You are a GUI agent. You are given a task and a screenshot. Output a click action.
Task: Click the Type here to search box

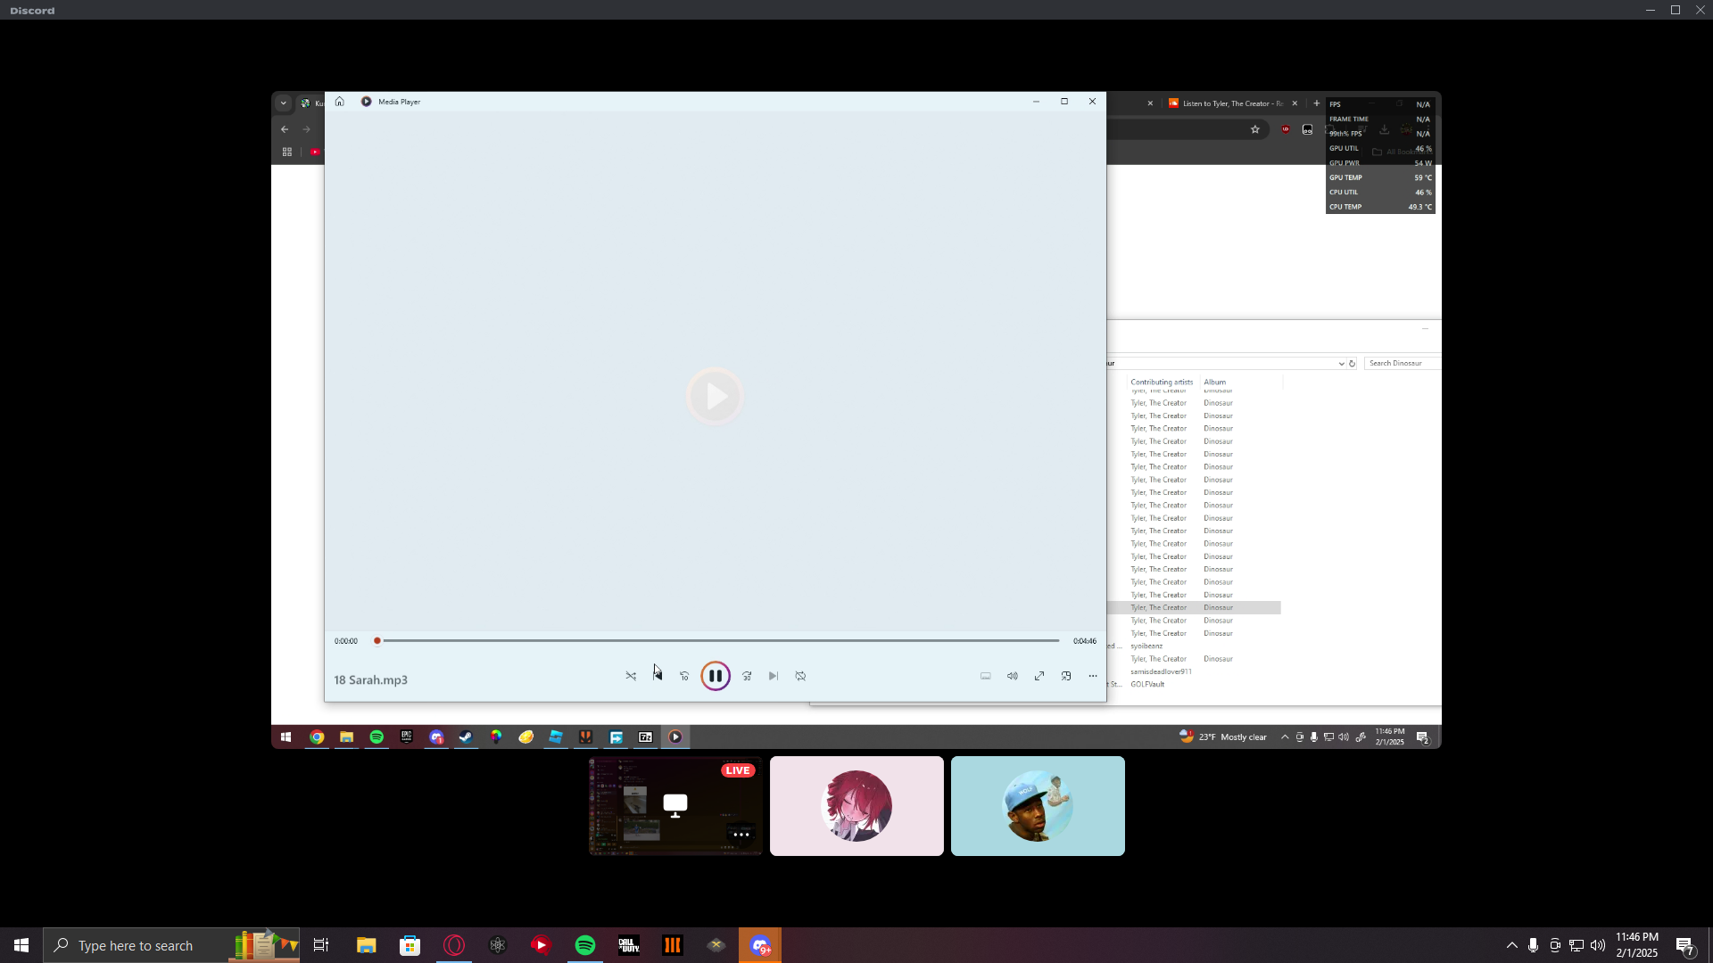(x=136, y=945)
